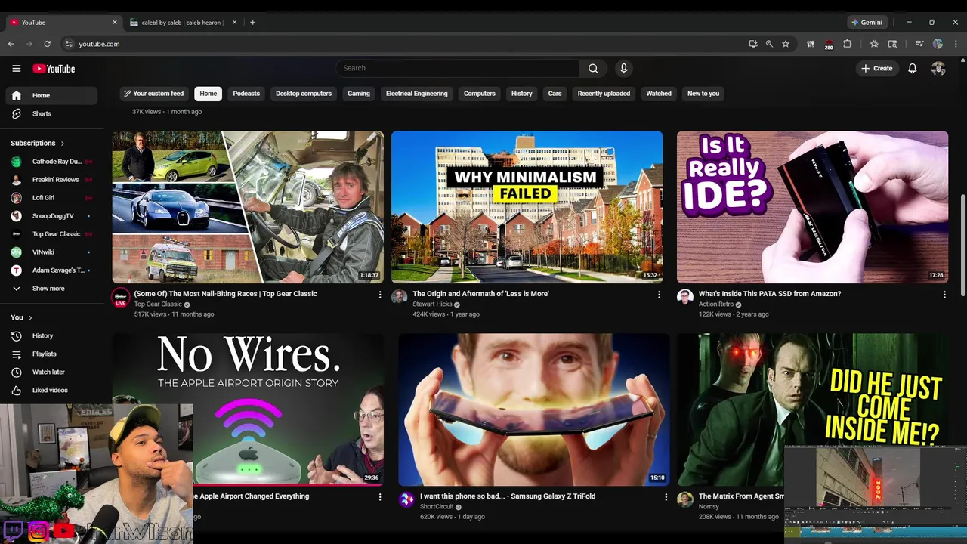The width and height of the screenshot is (967, 544).
Task: Open the Subscriptions section chevron
Action: pyautogui.click(x=63, y=143)
